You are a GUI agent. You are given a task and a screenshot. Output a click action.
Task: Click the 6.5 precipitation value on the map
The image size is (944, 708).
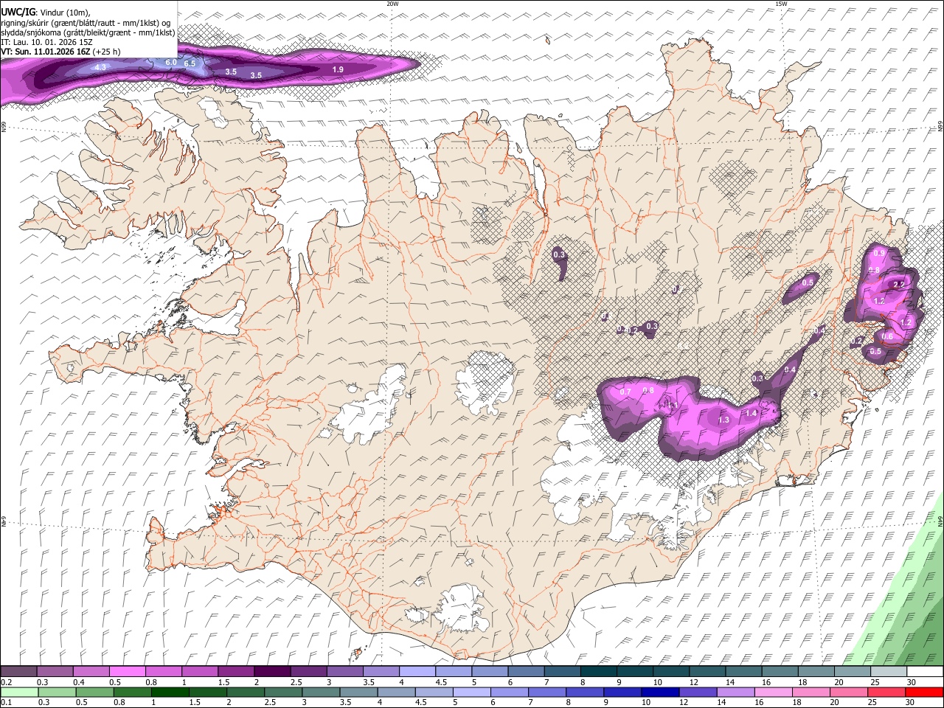(190, 63)
